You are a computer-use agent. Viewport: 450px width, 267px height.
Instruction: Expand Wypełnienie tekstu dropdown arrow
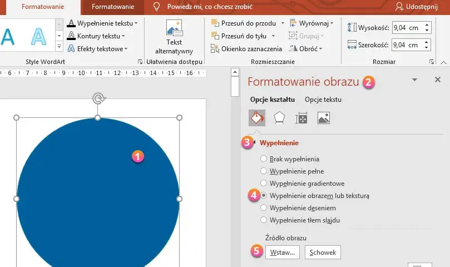[x=136, y=23]
